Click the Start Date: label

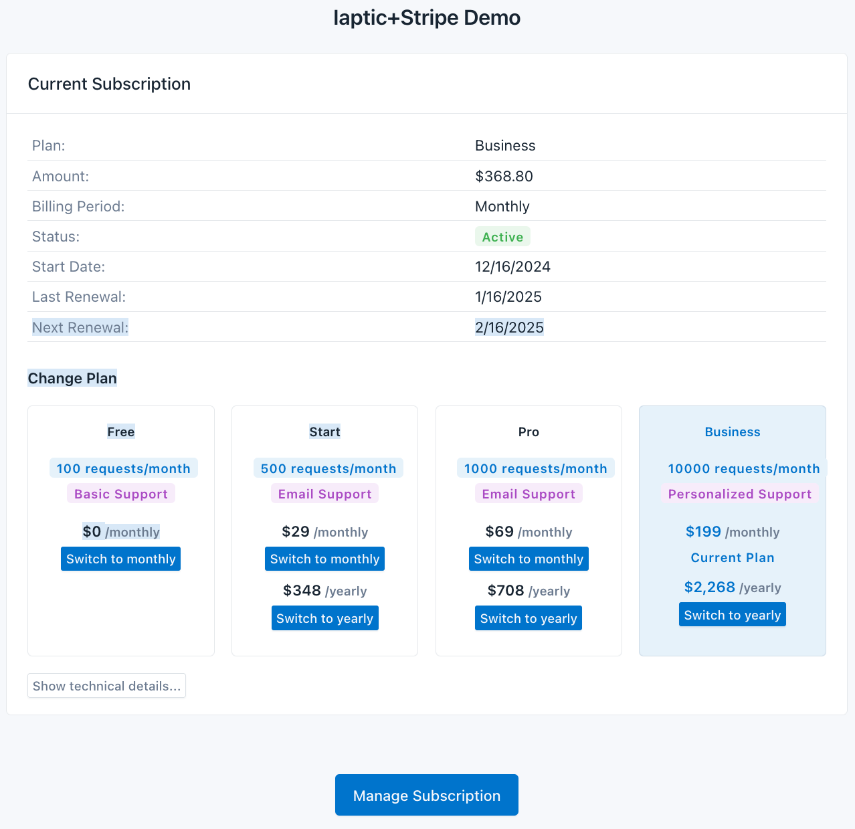click(68, 267)
